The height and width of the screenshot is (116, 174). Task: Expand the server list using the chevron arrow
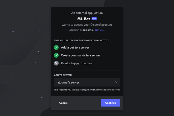point(116,82)
